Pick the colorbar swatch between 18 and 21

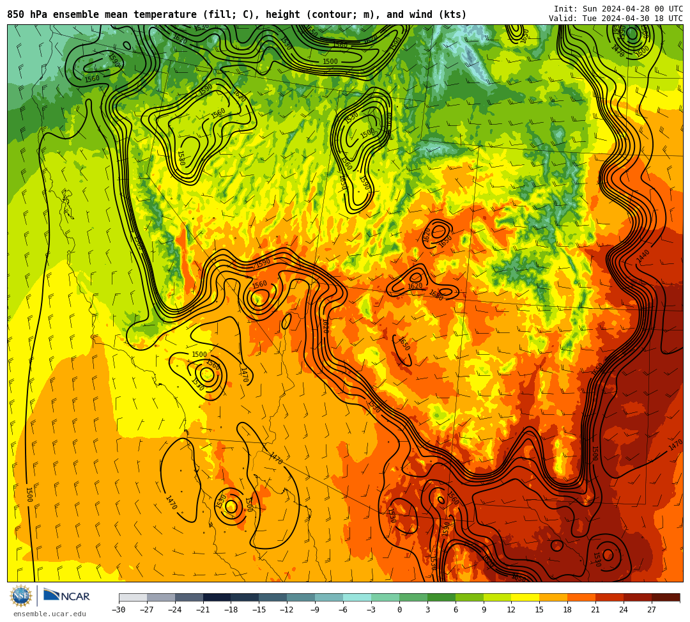point(581,597)
